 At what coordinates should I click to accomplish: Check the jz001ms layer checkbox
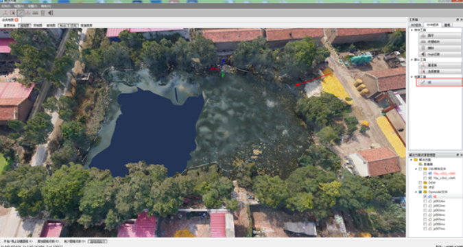click(425, 201)
